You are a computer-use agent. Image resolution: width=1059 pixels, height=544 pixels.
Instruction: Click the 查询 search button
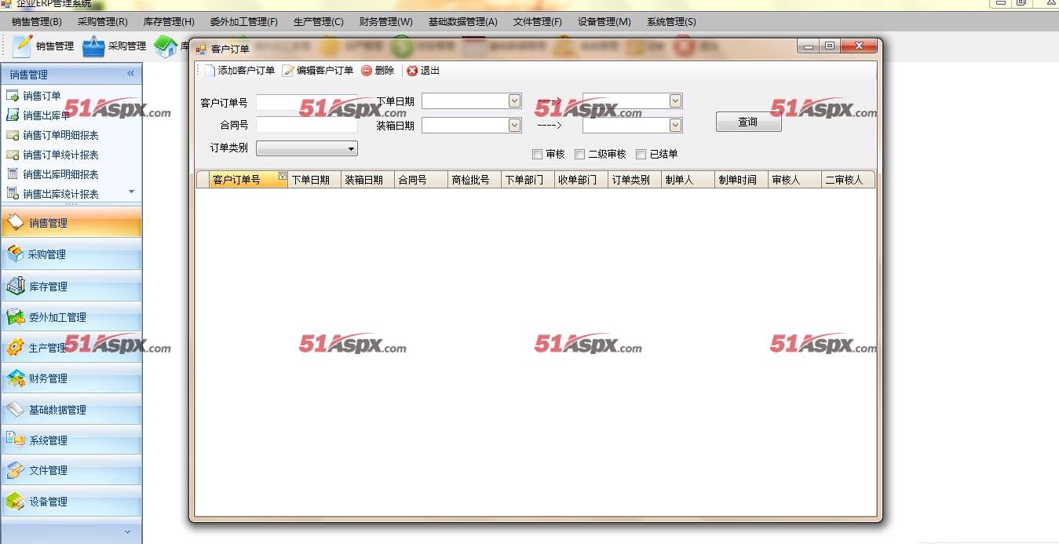click(748, 122)
